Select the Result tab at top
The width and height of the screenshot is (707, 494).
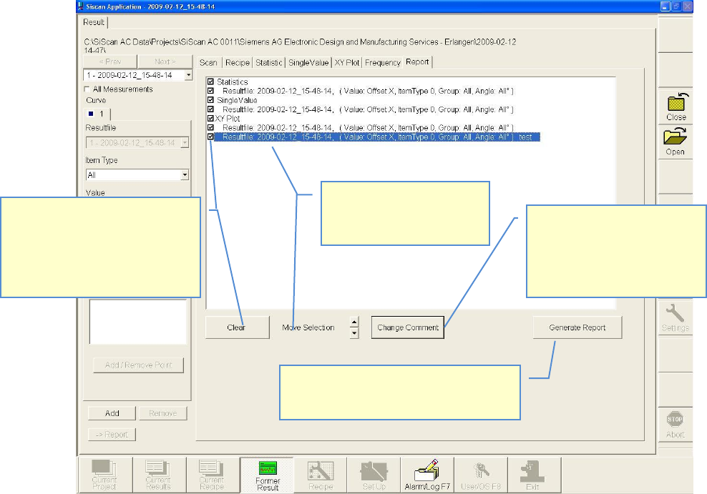(x=94, y=22)
